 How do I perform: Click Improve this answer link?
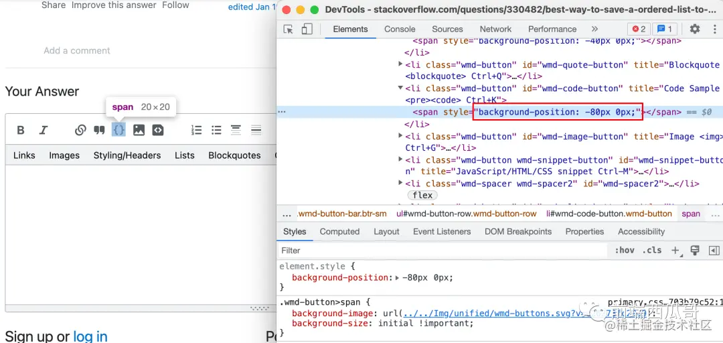114,5
